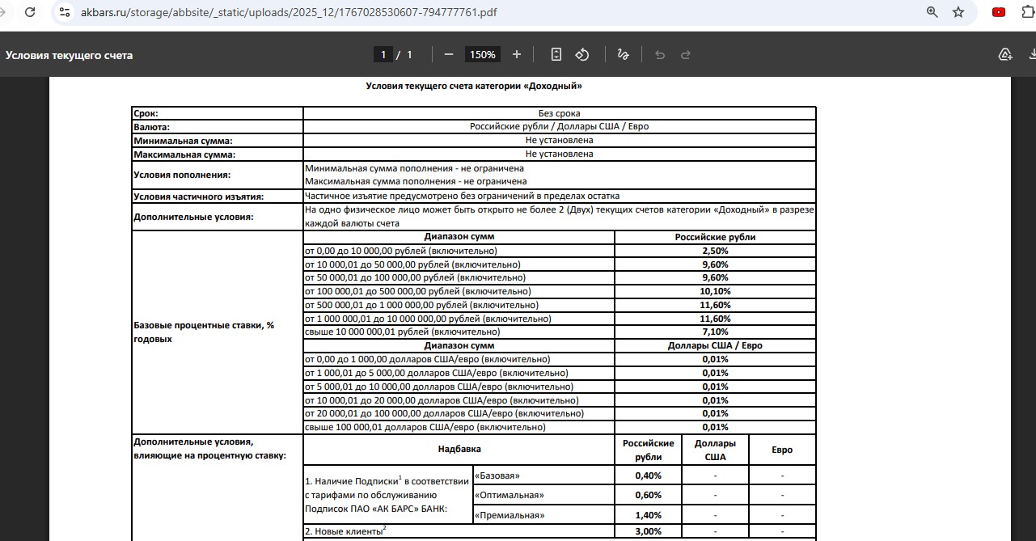Click the redo arrow in PDF toolbar
Image resolution: width=1036 pixels, height=541 pixels.
coord(686,54)
